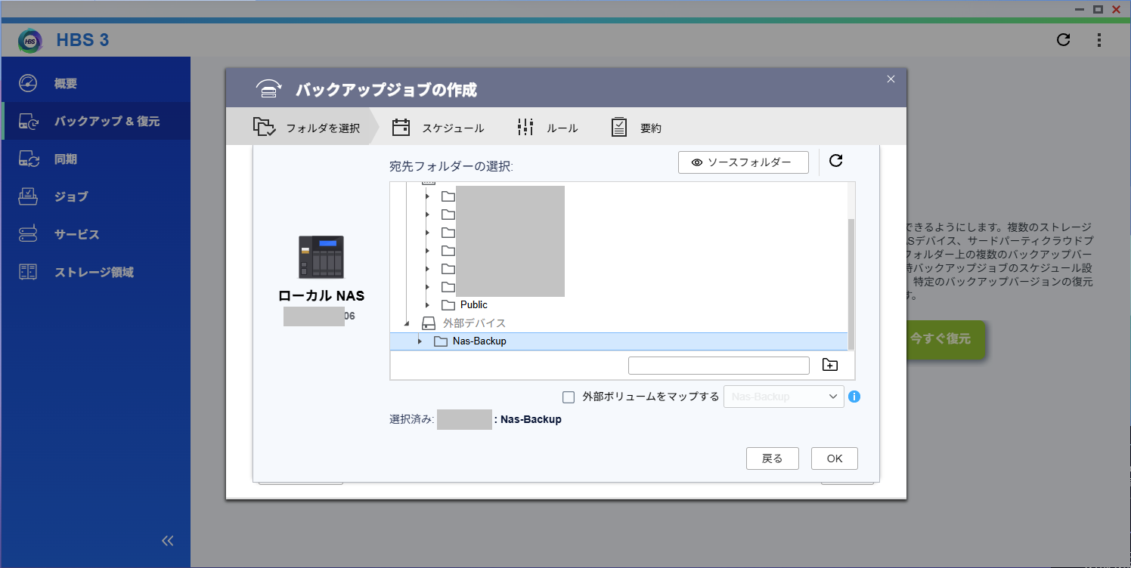Viewport: 1131px width, 568px height.
Task: Toggle the ソースフォルダー view button
Action: [742, 162]
